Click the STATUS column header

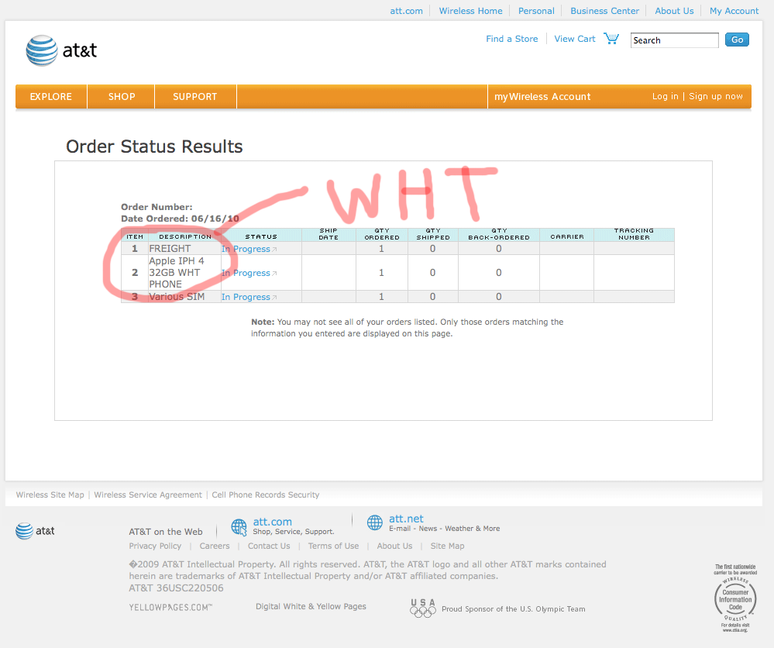[261, 236]
